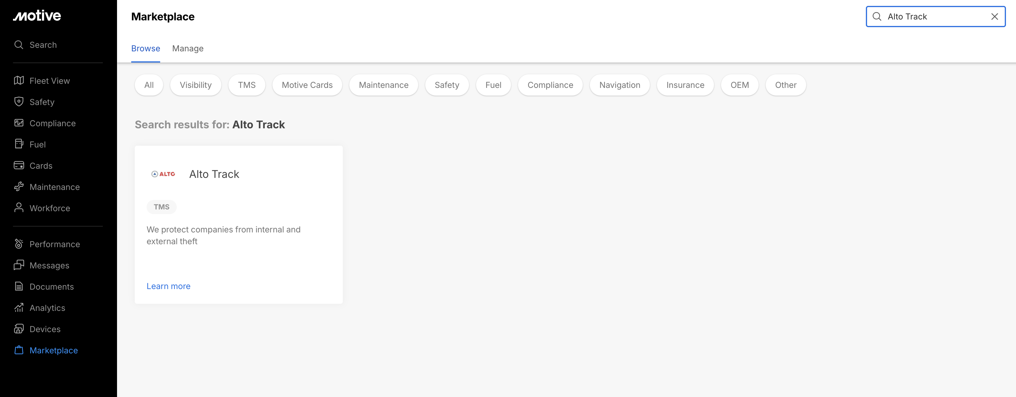1016x397 pixels.
Task: Filter by Safety category chip
Action: 447,85
